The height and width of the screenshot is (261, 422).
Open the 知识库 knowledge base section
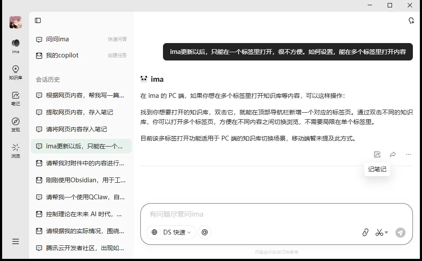[16, 73]
